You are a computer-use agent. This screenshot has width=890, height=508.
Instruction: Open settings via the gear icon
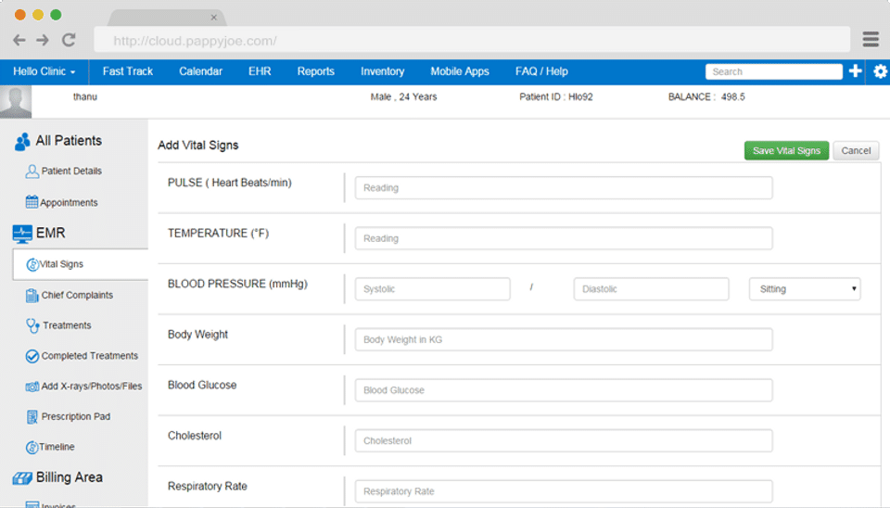(881, 71)
